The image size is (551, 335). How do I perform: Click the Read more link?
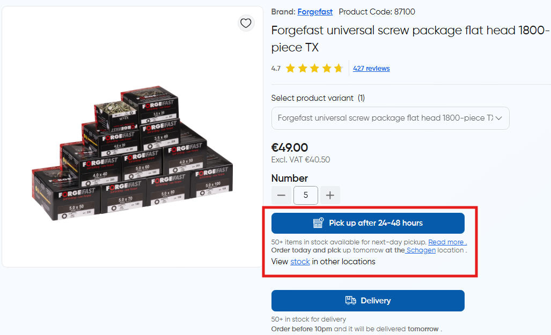447,242
